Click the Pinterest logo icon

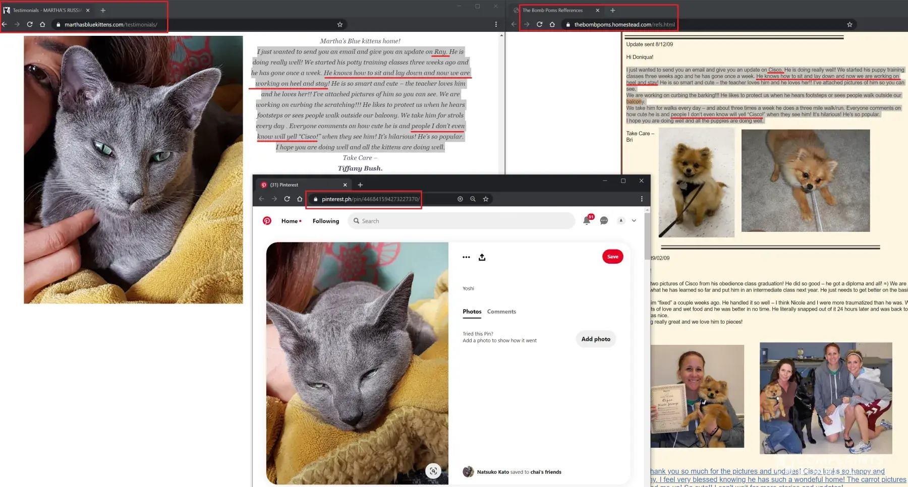267,221
